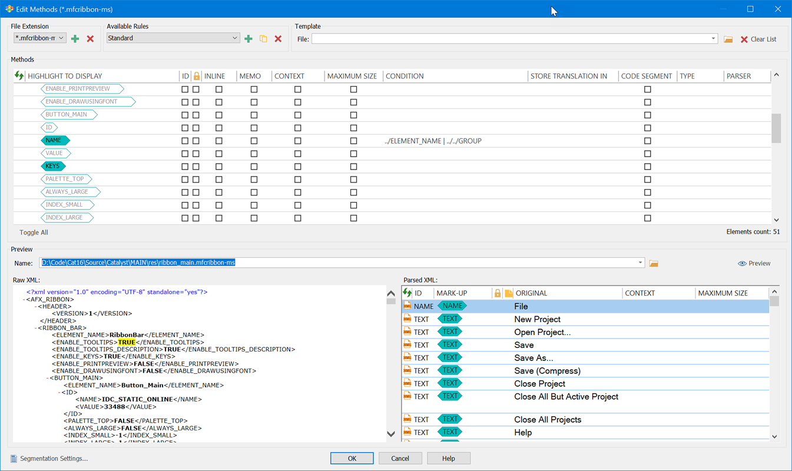The height and width of the screenshot is (471, 792).
Task: Sort by CONDITION column header
Action: coord(405,76)
